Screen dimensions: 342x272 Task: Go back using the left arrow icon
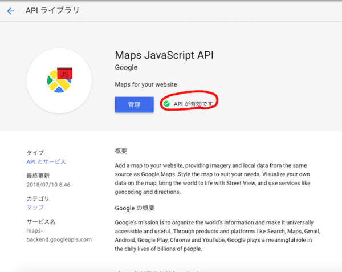pyautogui.click(x=10, y=11)
